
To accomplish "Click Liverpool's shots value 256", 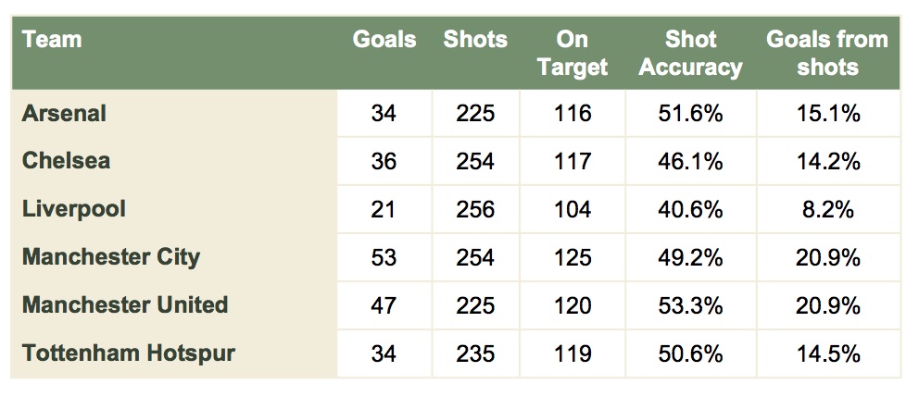I will point(475,210).
